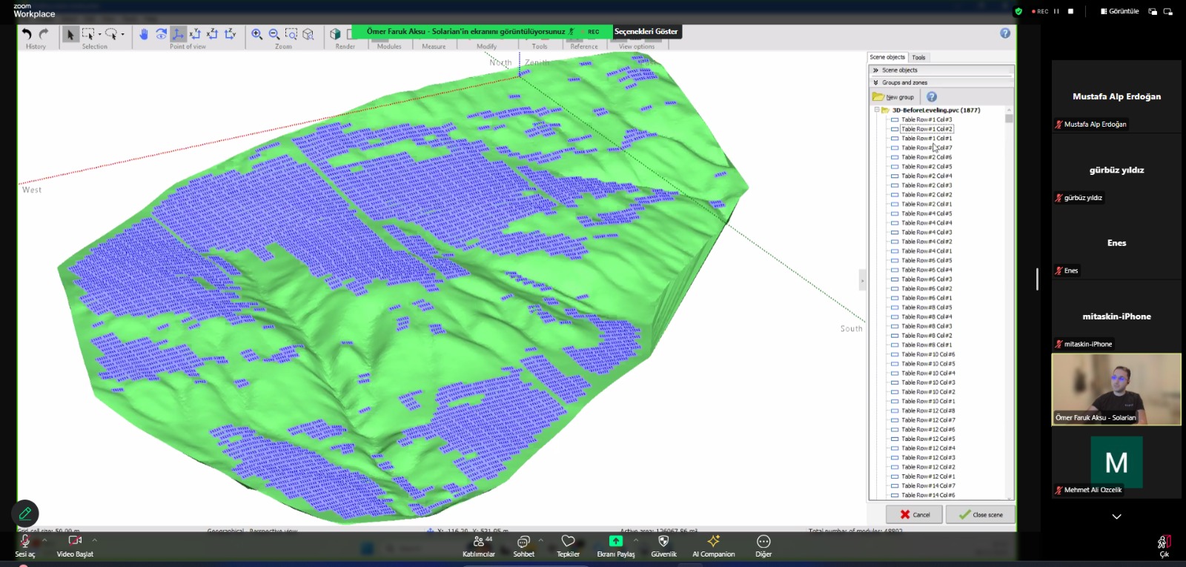Pause the Zoom recording

1056,11
